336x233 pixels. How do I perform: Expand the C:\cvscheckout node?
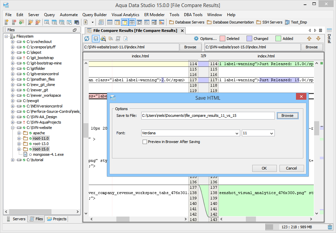coord(13,42)
